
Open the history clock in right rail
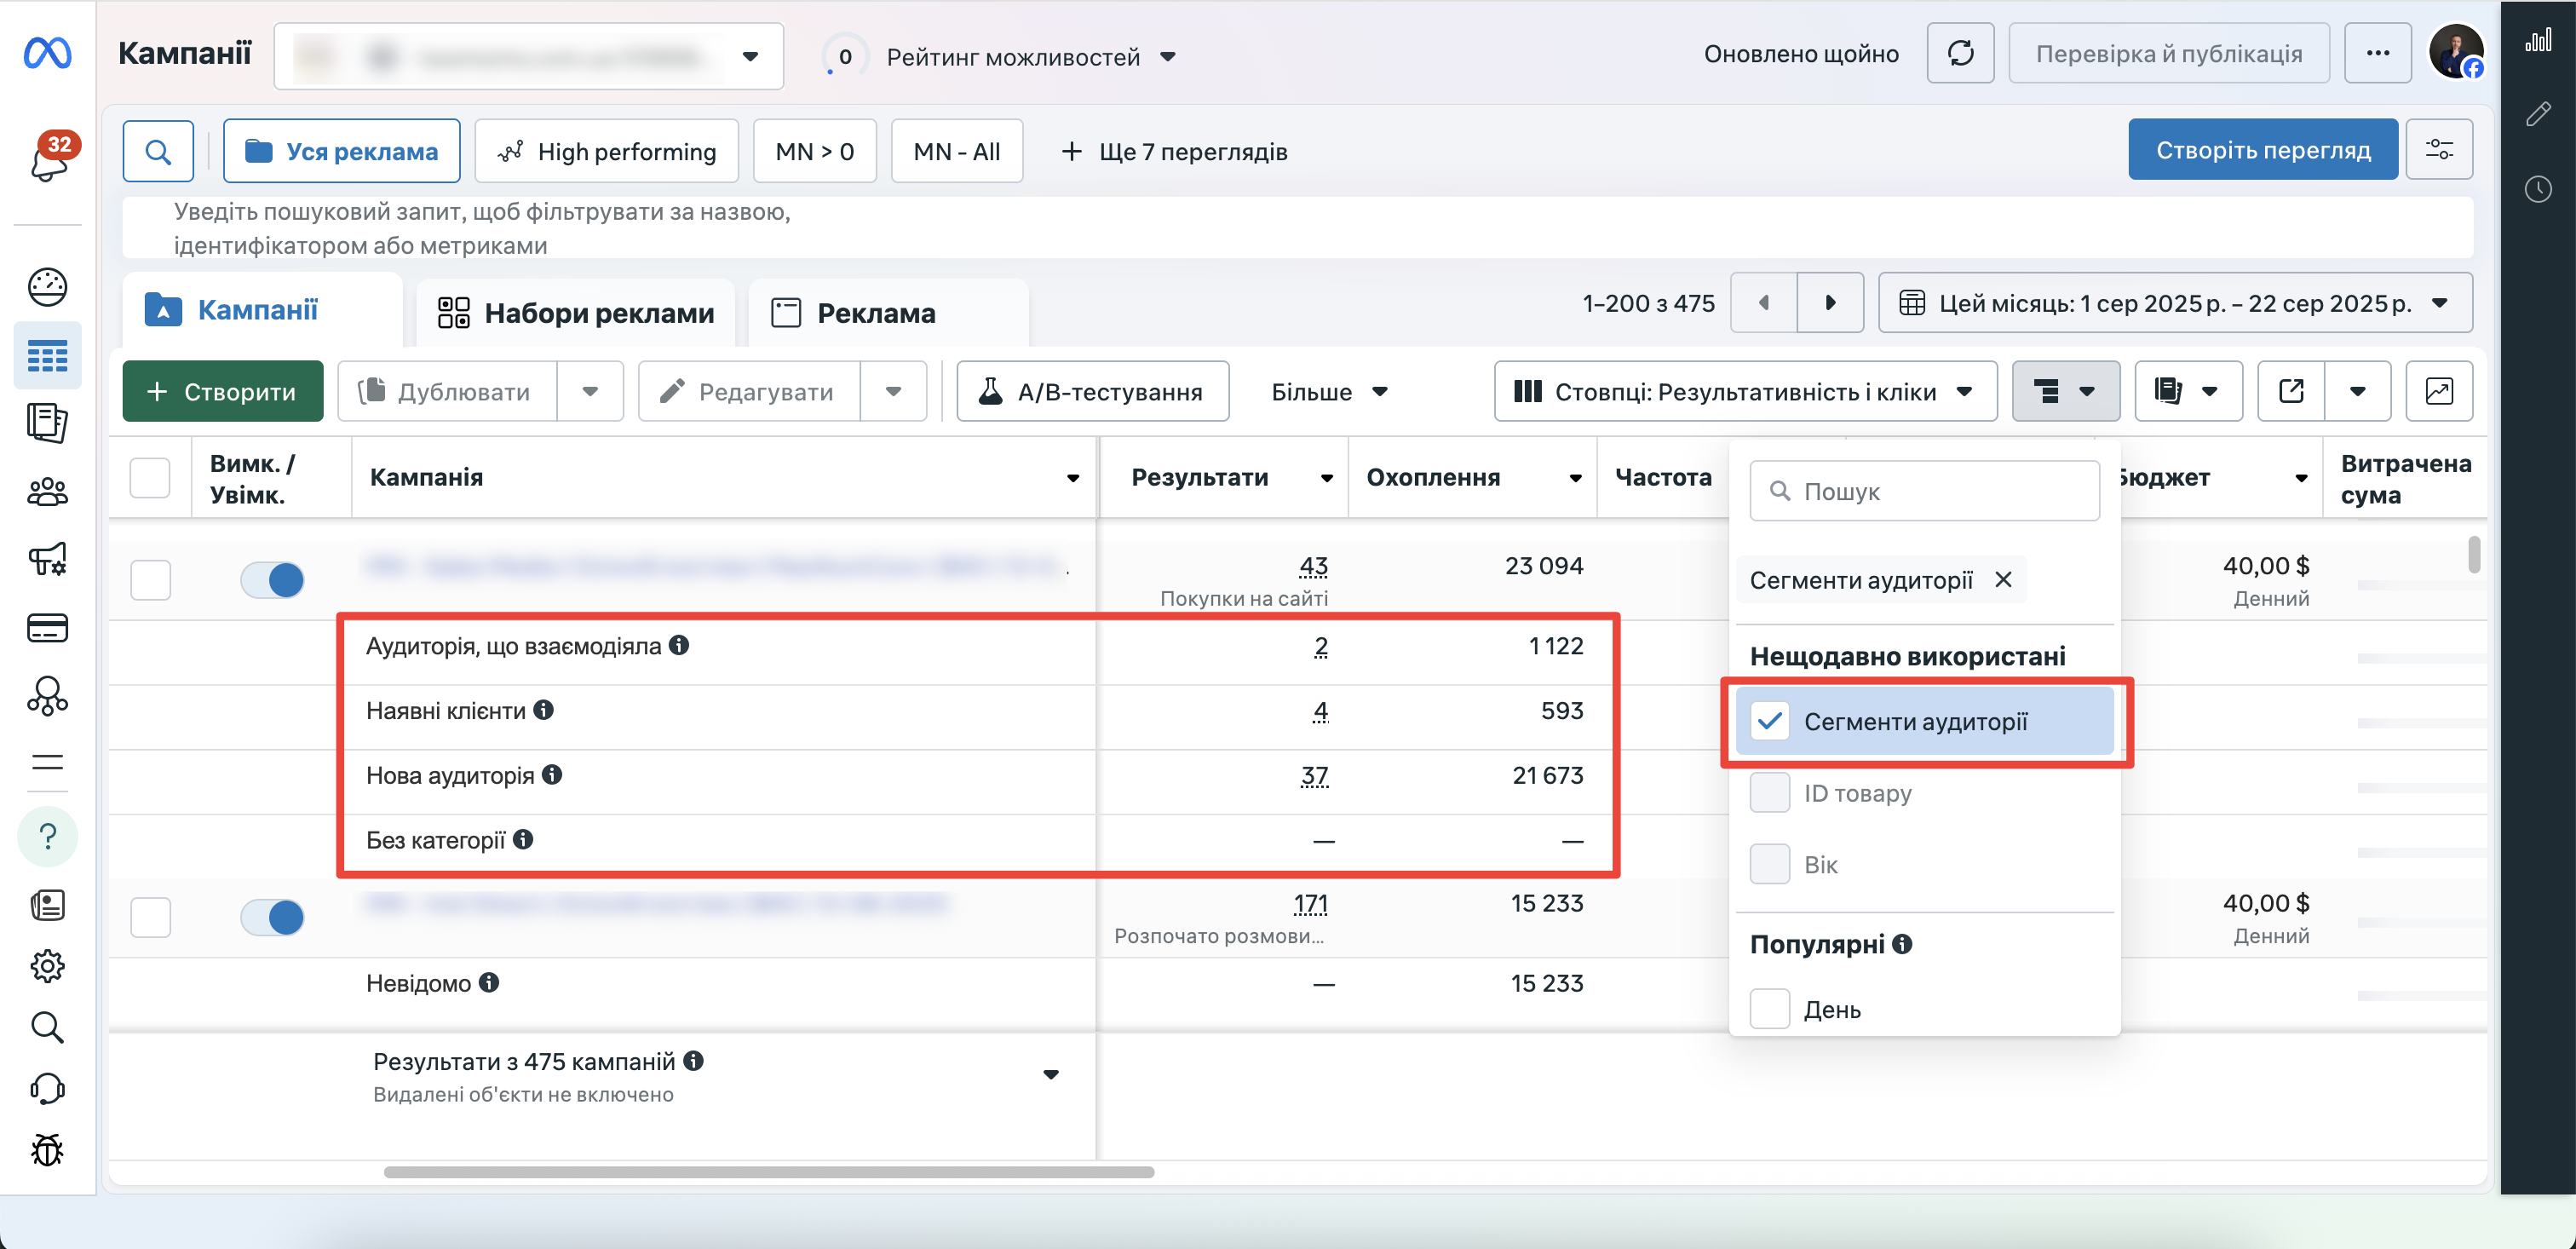coord(2538,189)
